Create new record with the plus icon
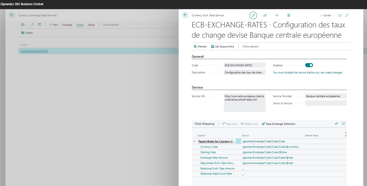367x186 pixels. [x=277, y=15]
